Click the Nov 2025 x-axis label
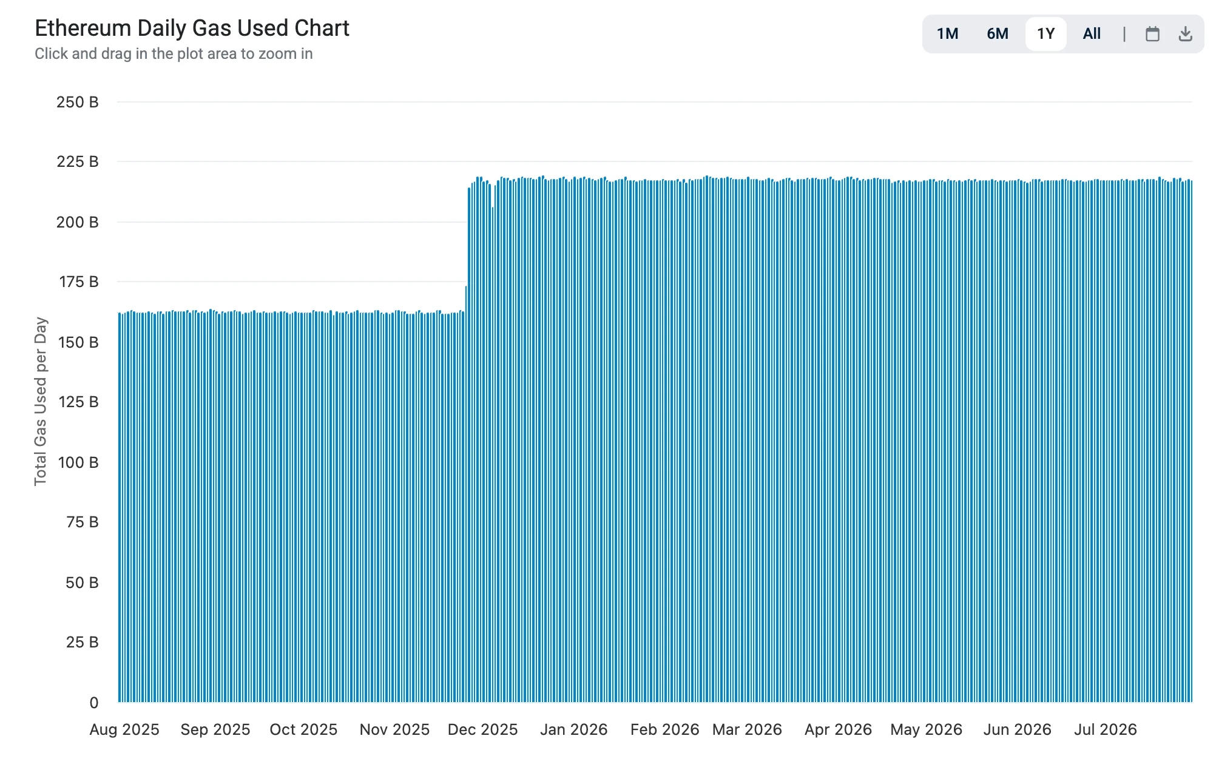Image resolution: width=1216 pixels, height=767 pixels. click(x=394, y=729)
